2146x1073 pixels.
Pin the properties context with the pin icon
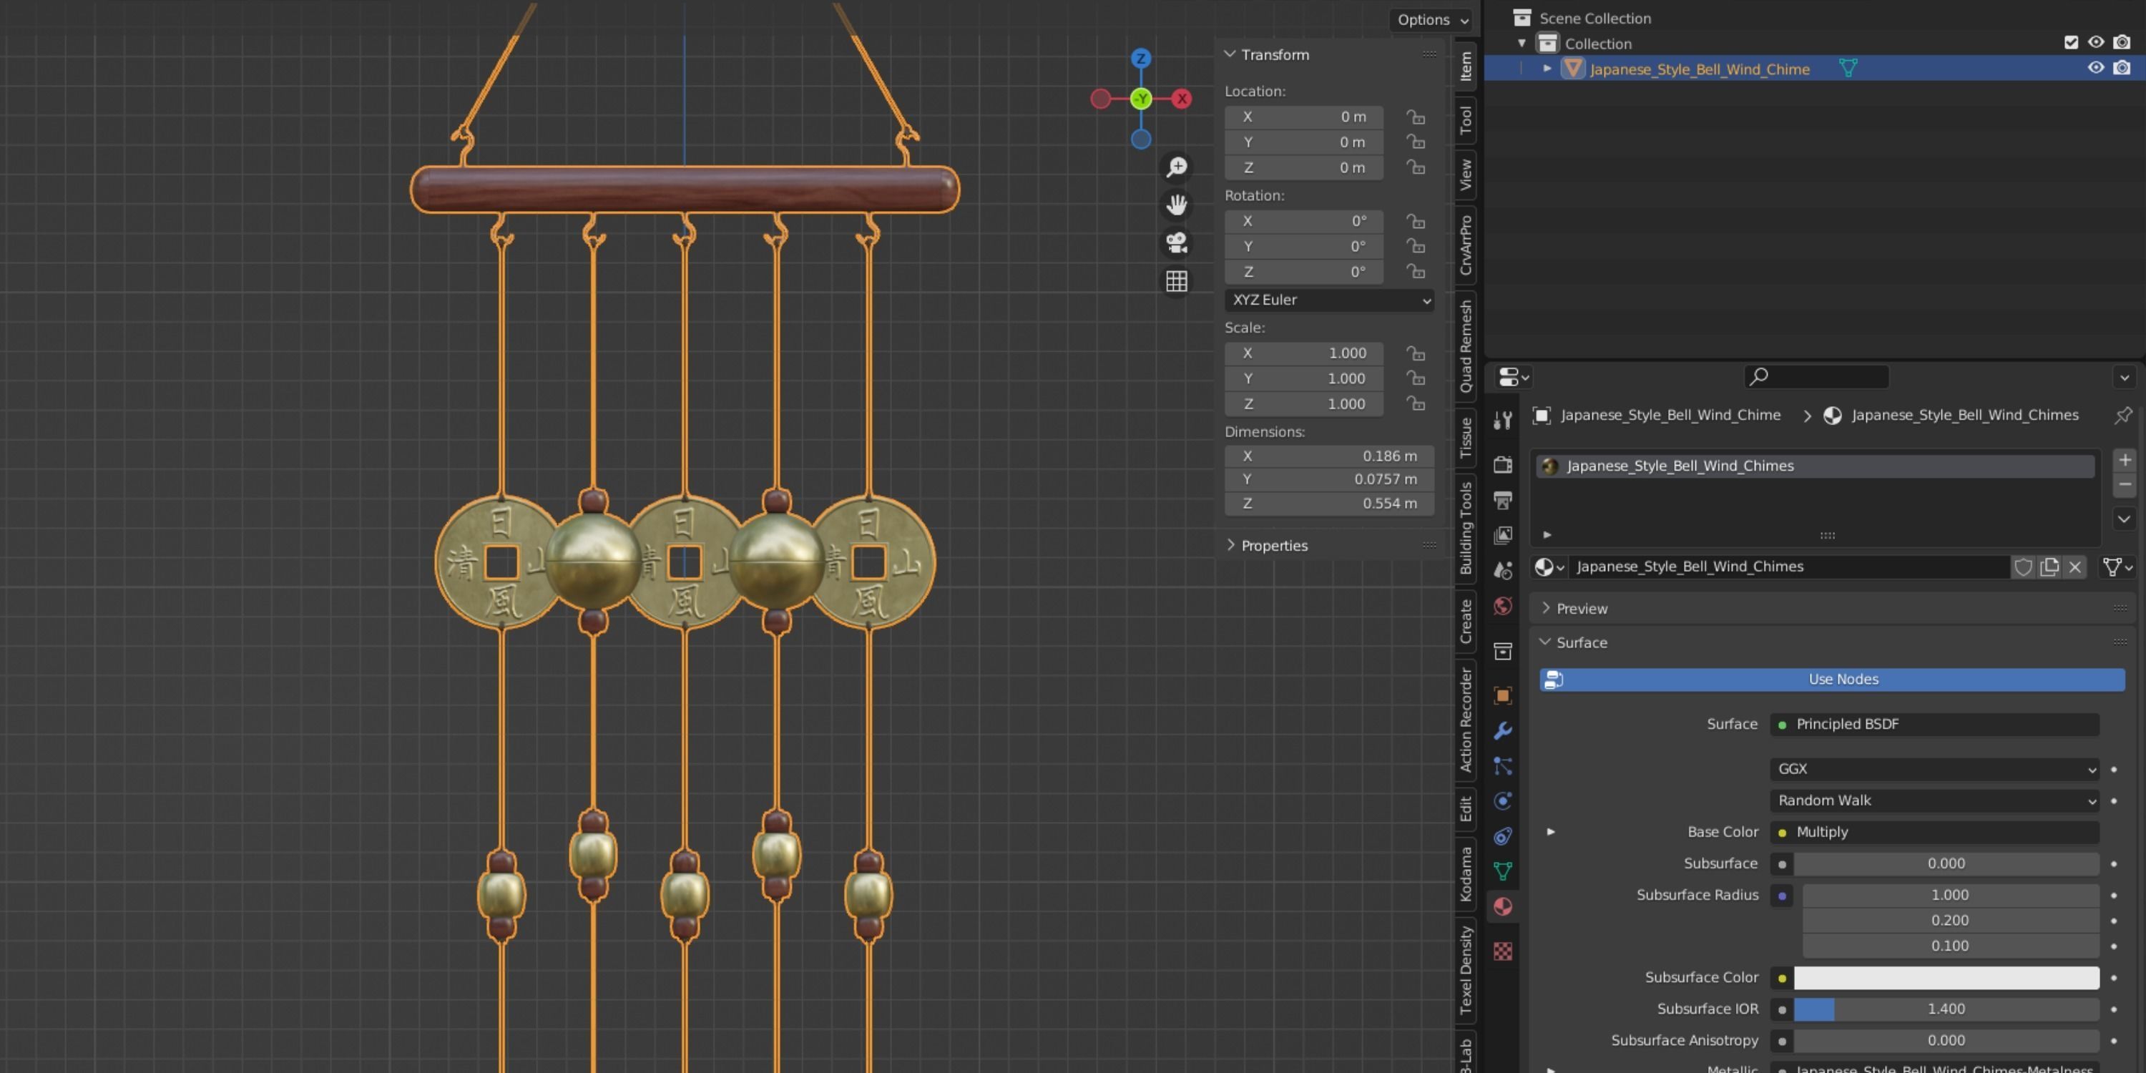[x=2122, y=415]
